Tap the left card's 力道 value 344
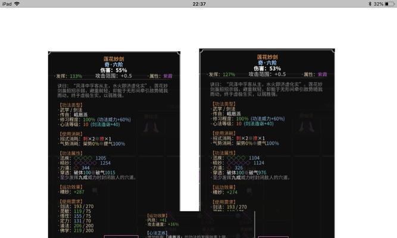This screenshot has height=238, width=397. [86, 168]
